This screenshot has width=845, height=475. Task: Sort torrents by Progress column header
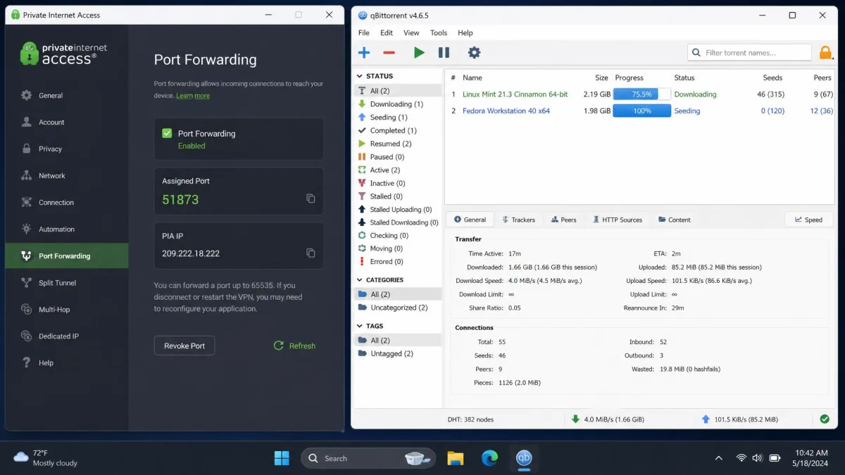pyautogui.click(x=629, y=78)
